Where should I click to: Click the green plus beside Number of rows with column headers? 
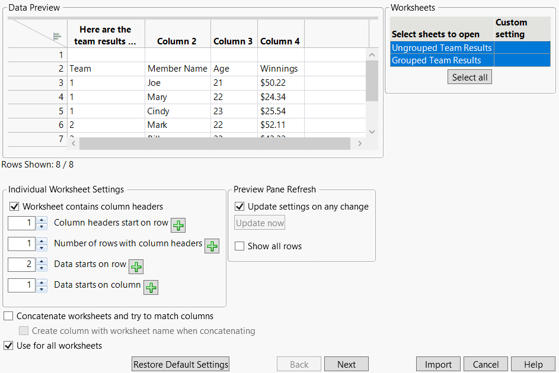click(212, 246)
